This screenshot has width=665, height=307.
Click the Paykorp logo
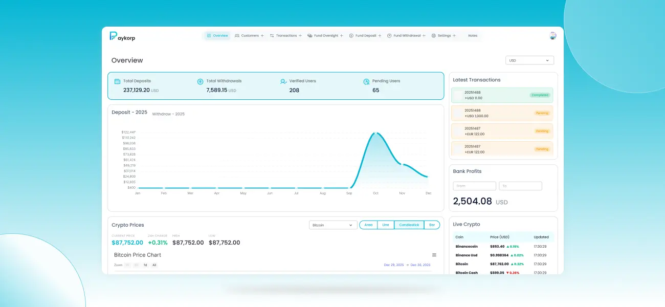click(x=122, y=36)
